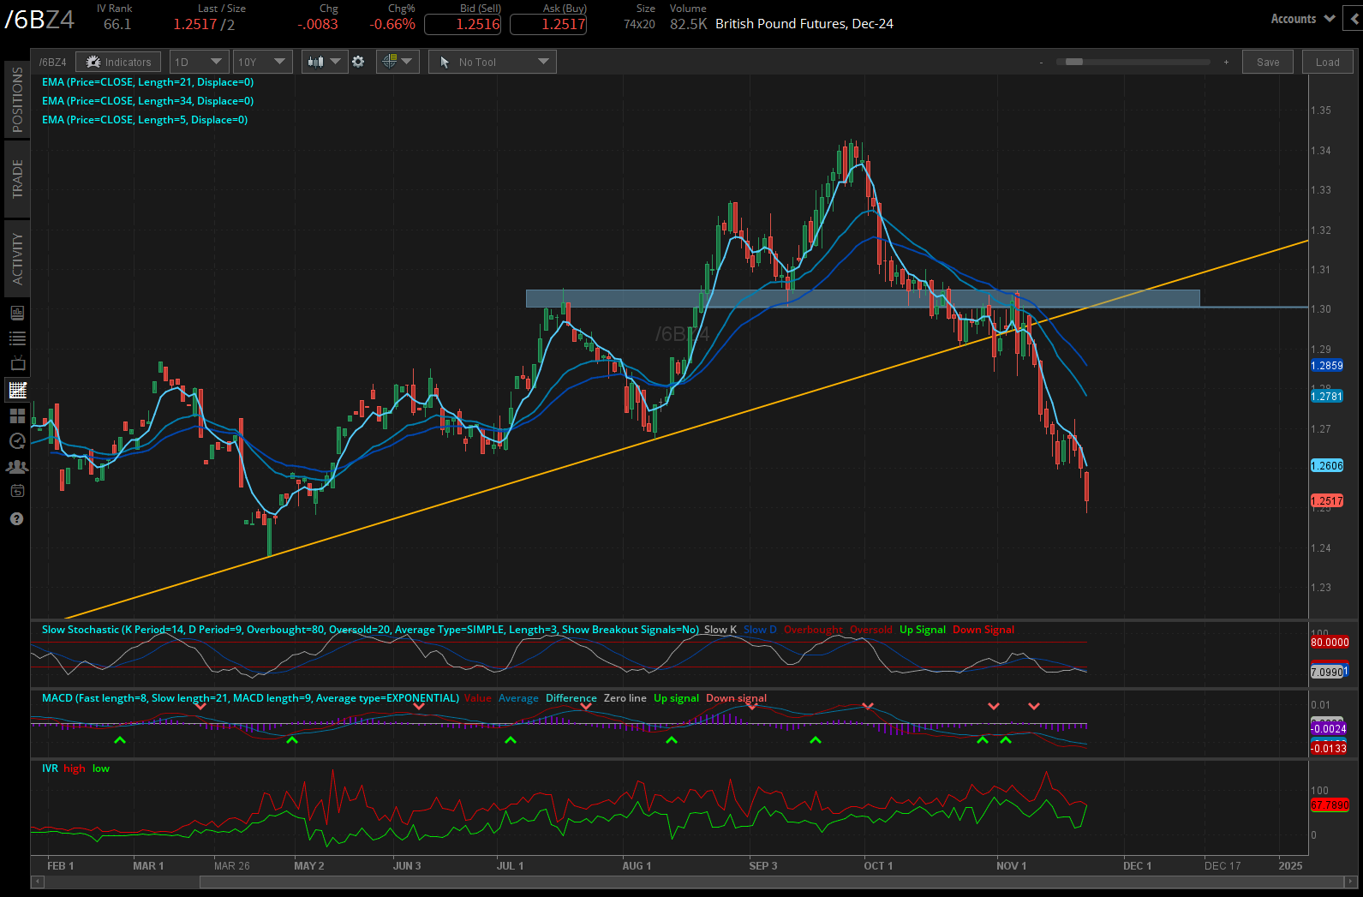Viewport: 1363px width, 897px height.
Task: Switch to the POSITIONS side tab
Action: [x=17, y=99]
